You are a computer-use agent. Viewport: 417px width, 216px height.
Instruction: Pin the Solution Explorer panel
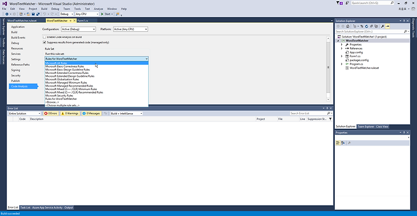pos(404,21)
